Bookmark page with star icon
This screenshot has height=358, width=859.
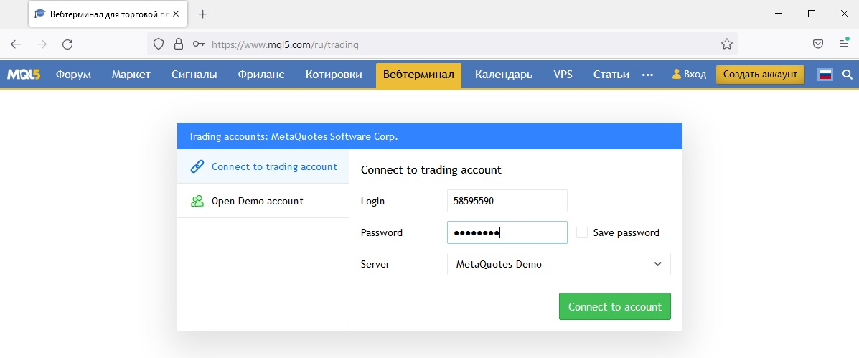pyautogui.click(x=726, y=44)
